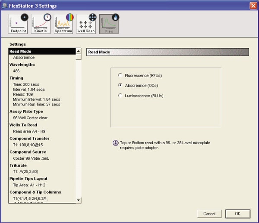Click 'T1: 100,8,10@15' entry
Screen dimensions: 259x223
click(28, 145)
